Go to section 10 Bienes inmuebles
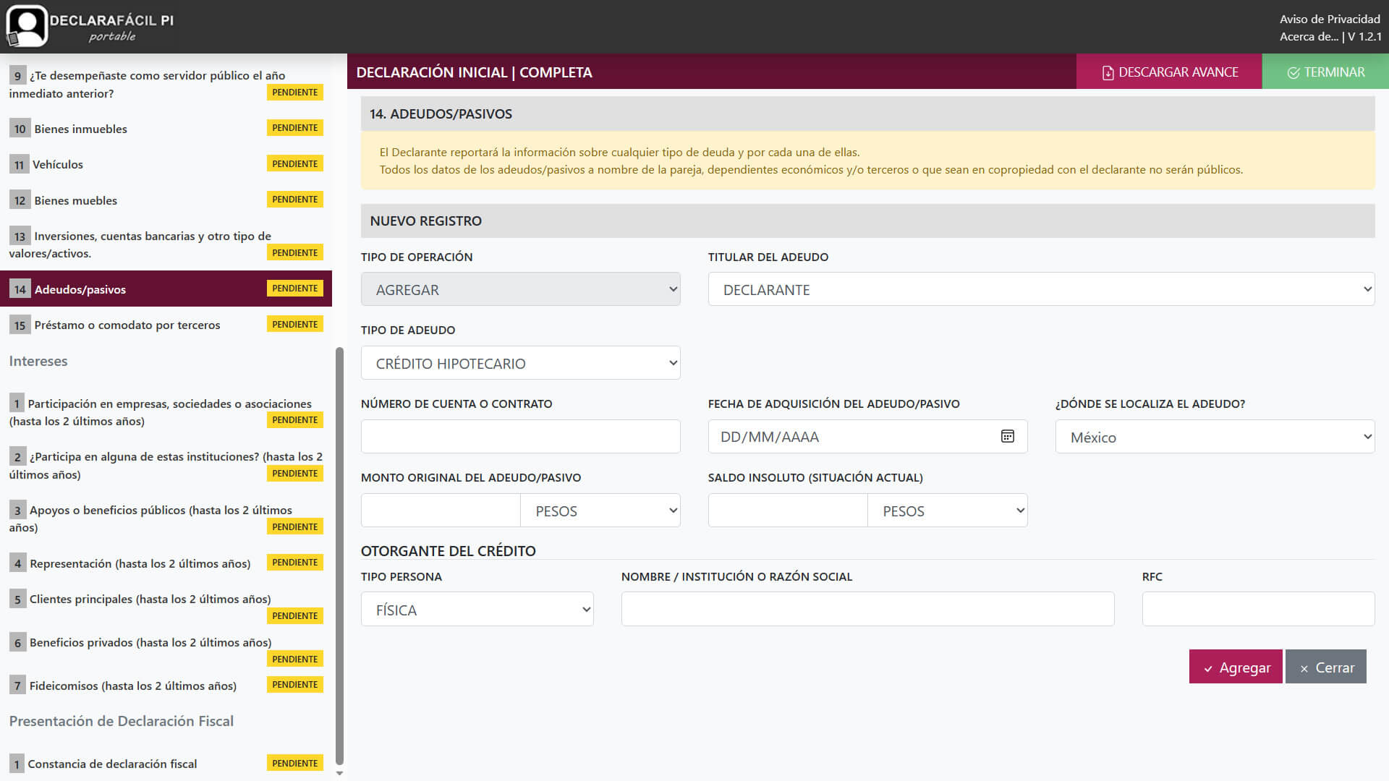This screenshot has height=781, width=1389. pyautogui.click(x=166, y=129)
